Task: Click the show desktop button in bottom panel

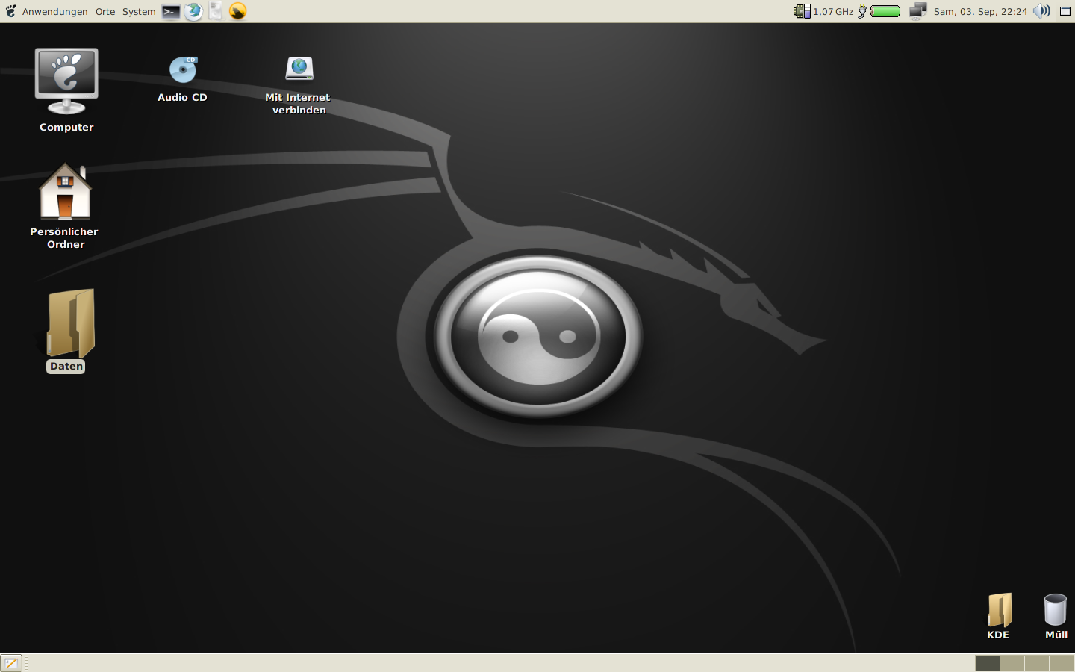Action: tap(11, 662)
